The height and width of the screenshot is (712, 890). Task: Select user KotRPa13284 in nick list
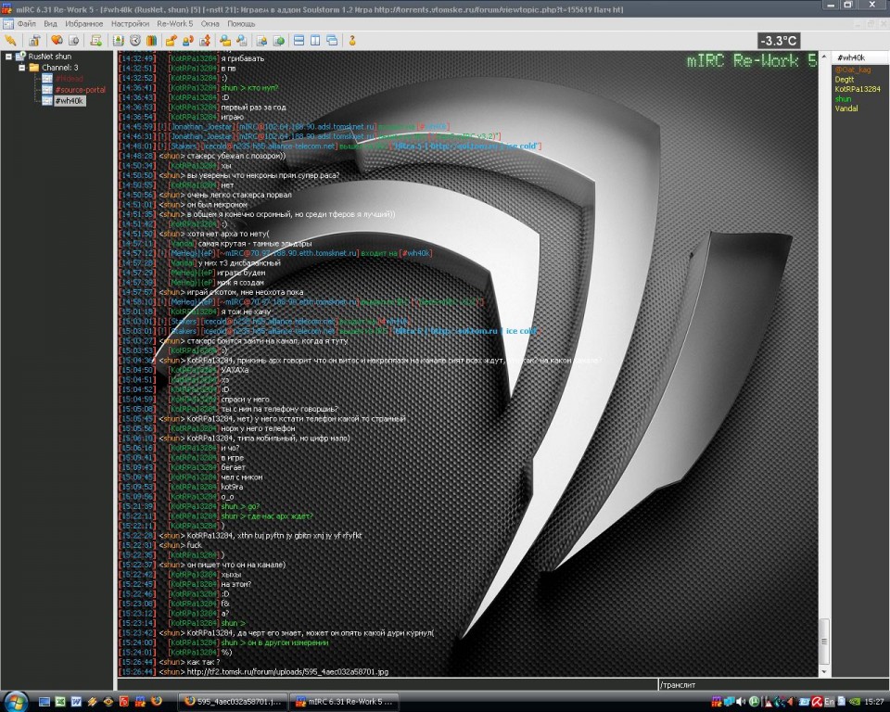[857, 89]
